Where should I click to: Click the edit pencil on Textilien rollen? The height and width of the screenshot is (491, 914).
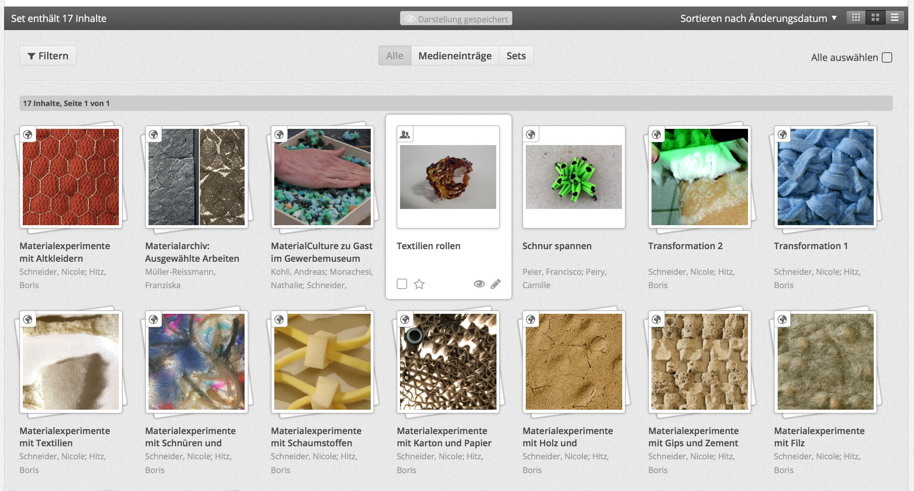(x=496, y=284)
